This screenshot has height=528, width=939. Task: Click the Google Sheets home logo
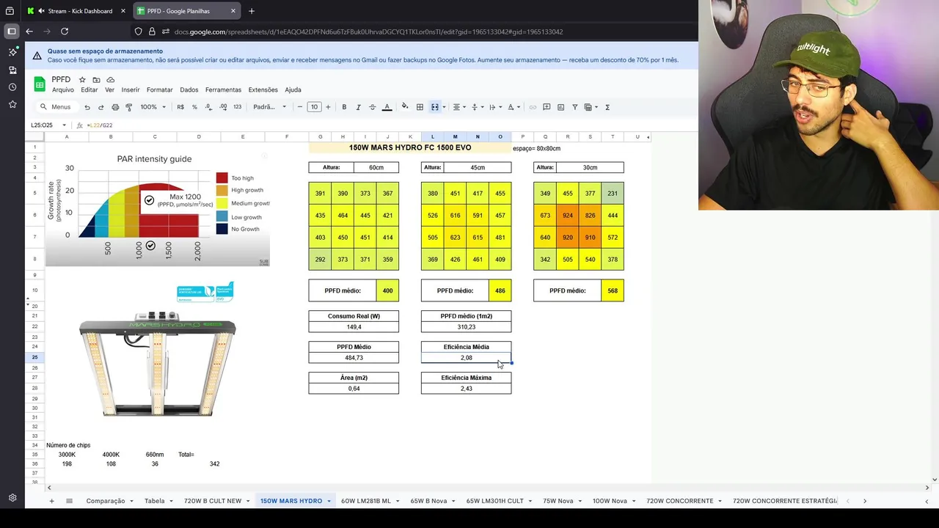[x=40, y=84]
